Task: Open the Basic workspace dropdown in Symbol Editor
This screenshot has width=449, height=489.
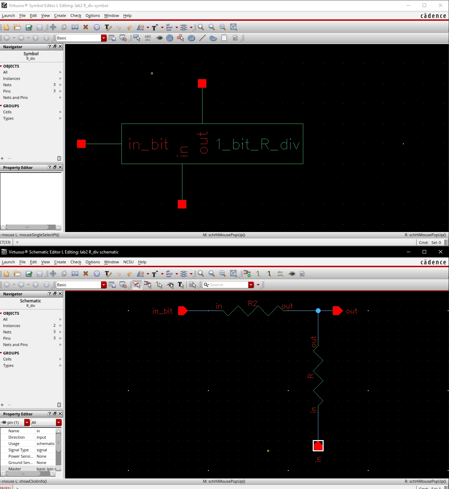Action: pyautogui.click(x=104, y=38)
